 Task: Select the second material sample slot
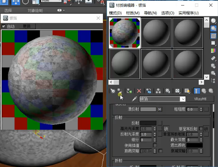[156, 33]
